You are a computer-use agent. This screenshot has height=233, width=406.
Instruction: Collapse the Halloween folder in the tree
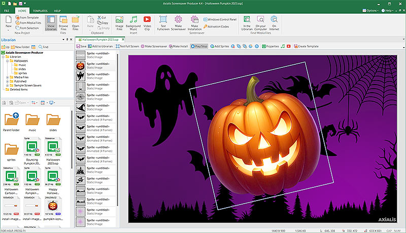(8, 61)
